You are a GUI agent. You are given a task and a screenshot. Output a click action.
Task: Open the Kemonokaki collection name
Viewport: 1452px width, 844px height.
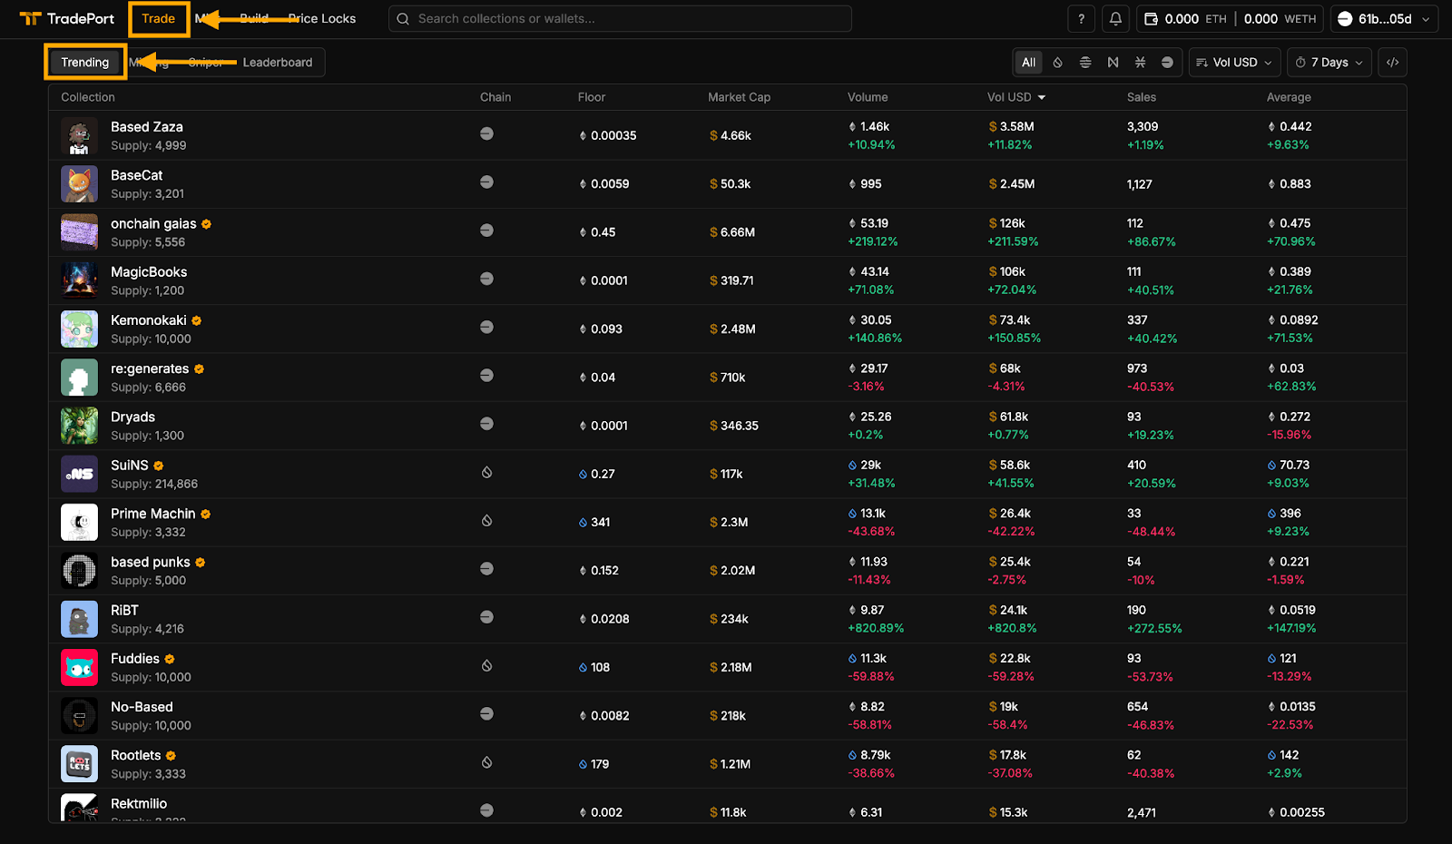(149, 320)
